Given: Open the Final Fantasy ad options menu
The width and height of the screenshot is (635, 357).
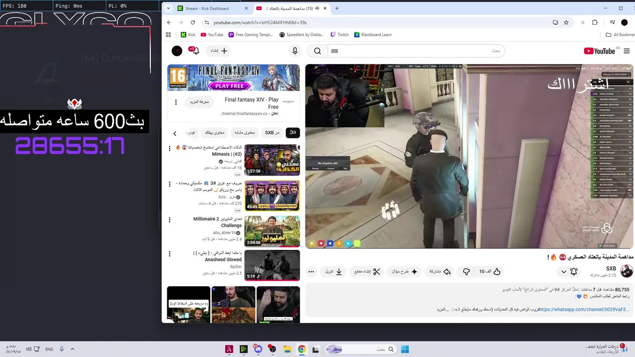Looking at the screenshot, I should (176, 102).
